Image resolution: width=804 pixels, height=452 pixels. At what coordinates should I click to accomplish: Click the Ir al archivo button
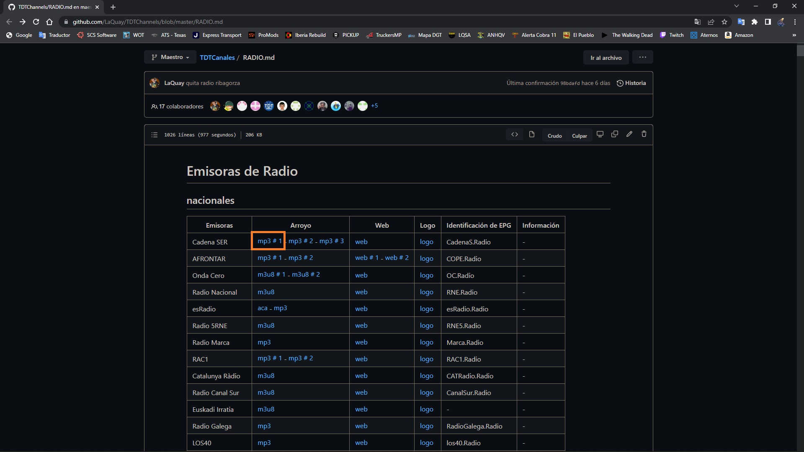[606, 58]
